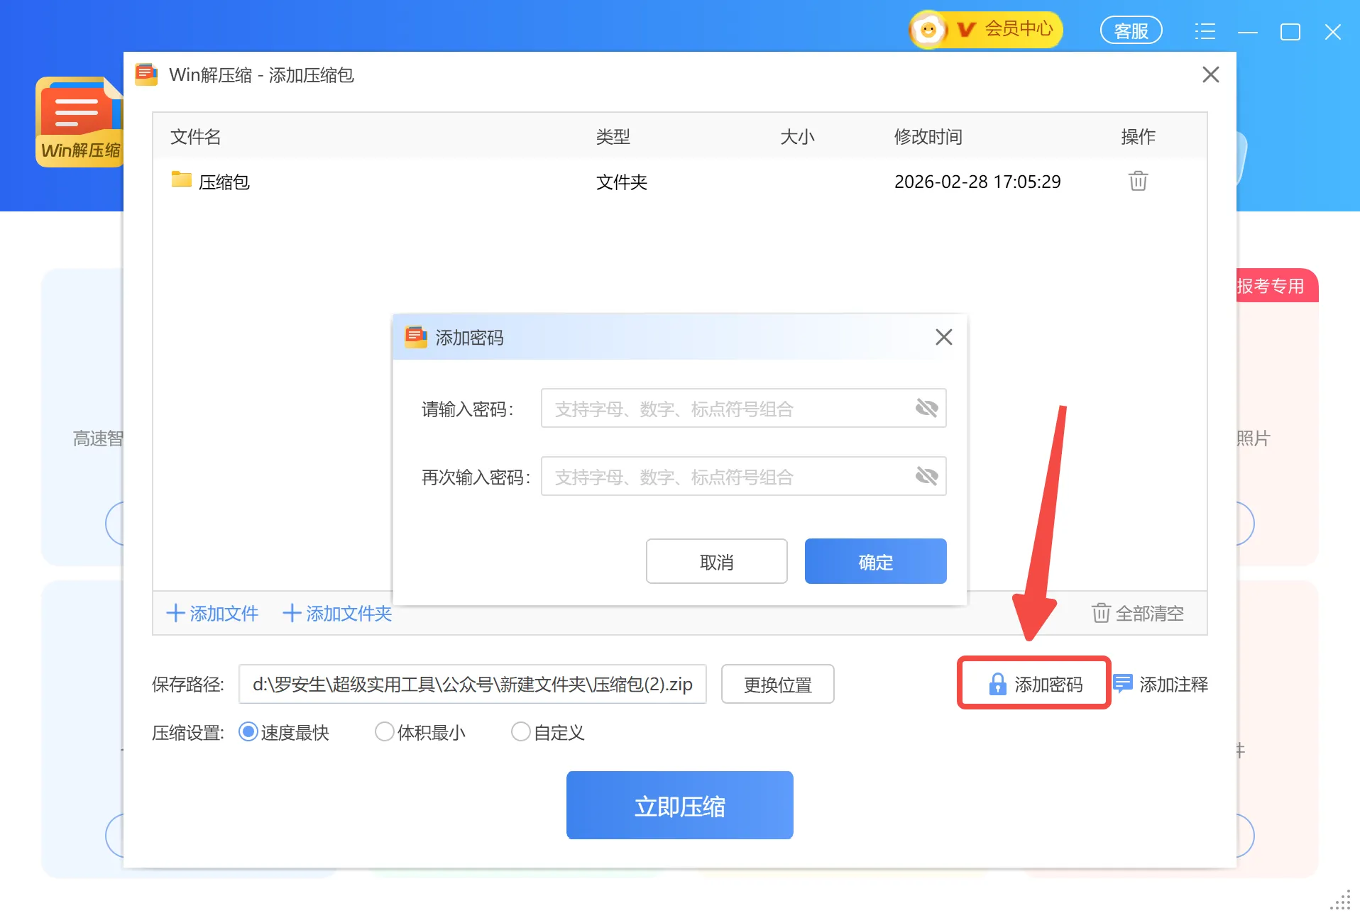Click the lock icon on 添加密码 button
This screenshot has height=918, width=1360.
pos(997,684)
